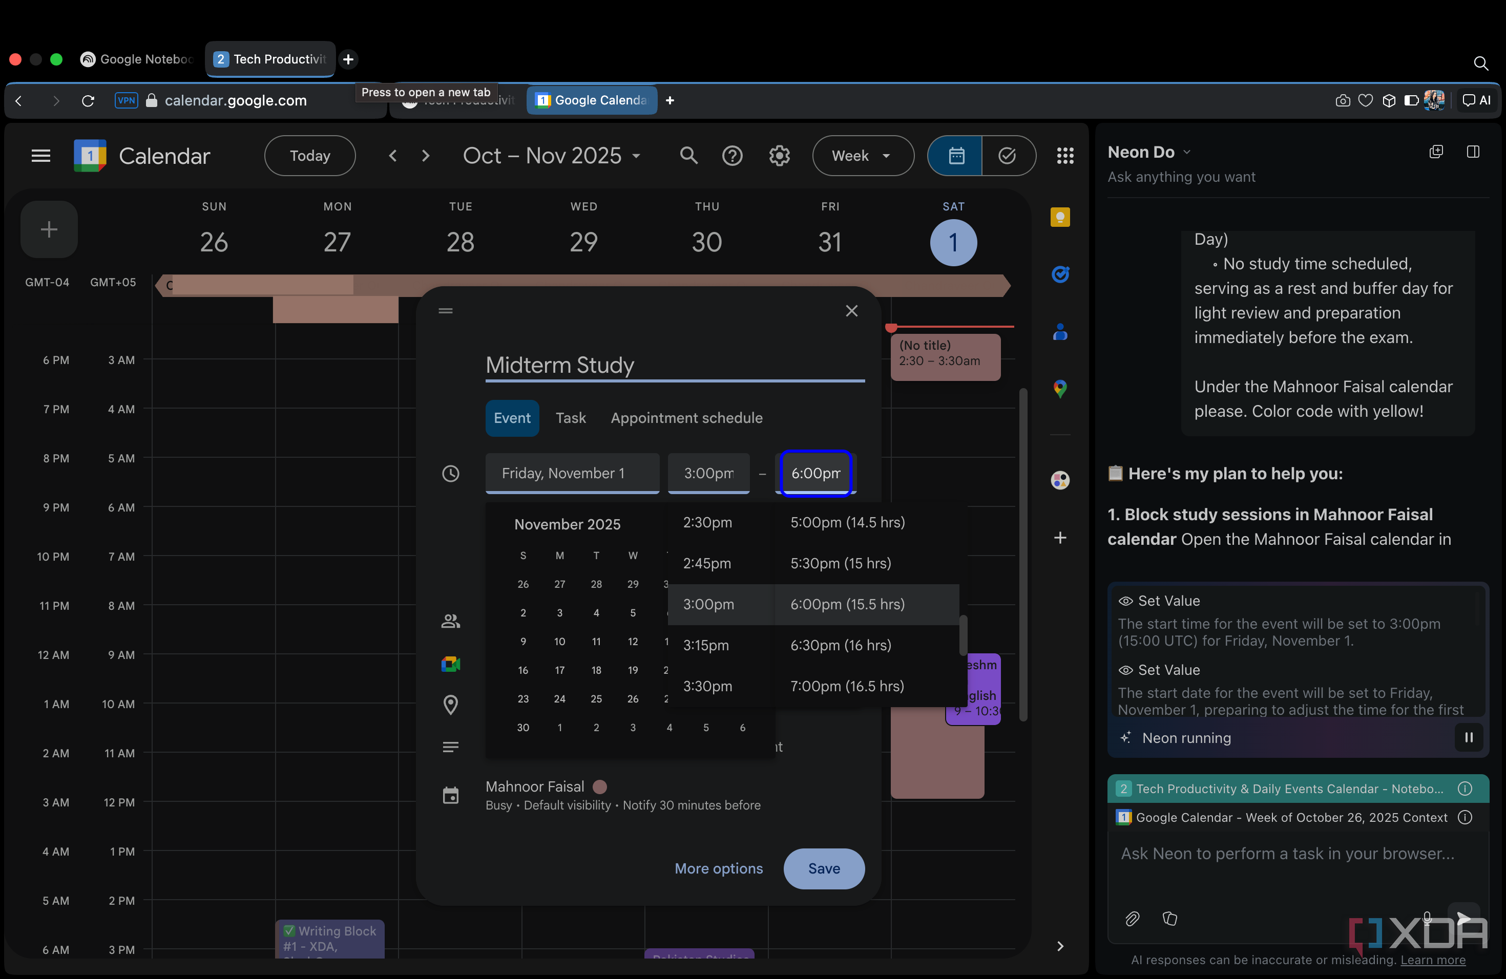
Task: Open the 3:00pm start time field
Action: pos(708,473)
